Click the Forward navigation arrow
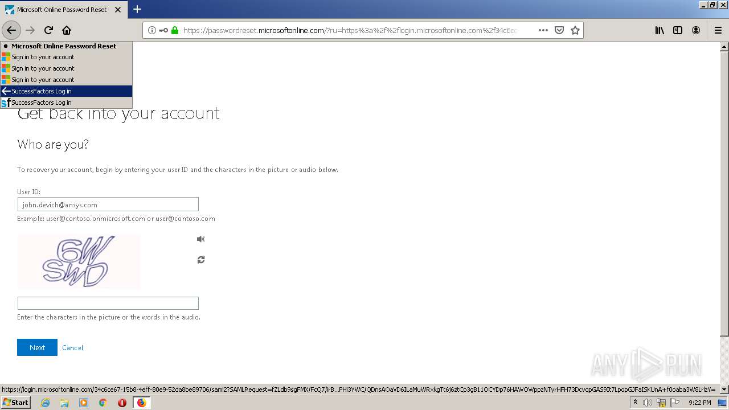The width and height of the screenshot is (729, 410). (30, 30)
